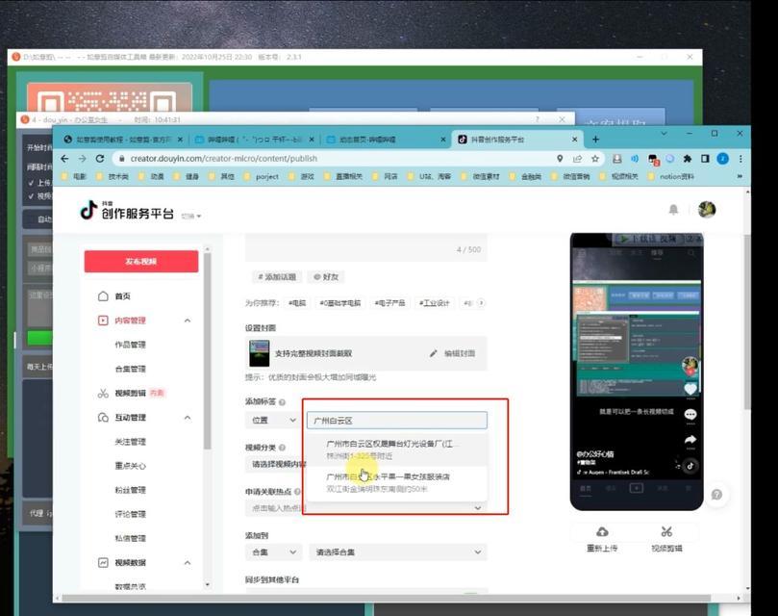Select the first 广州市白云区 location suggestion

tap(397, 449)
